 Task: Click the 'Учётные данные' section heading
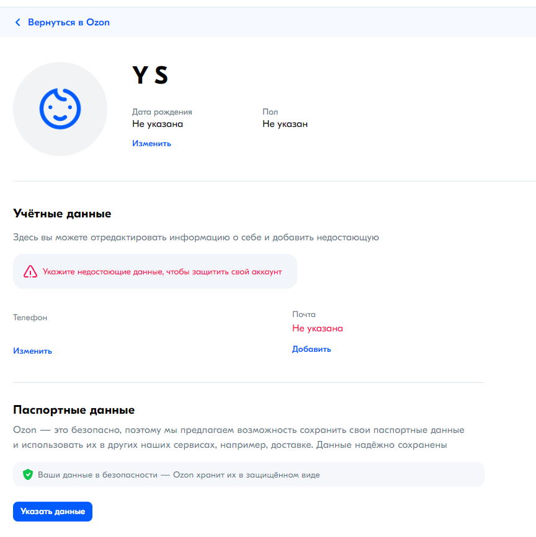pyautogui.click(x=62, y=214)
